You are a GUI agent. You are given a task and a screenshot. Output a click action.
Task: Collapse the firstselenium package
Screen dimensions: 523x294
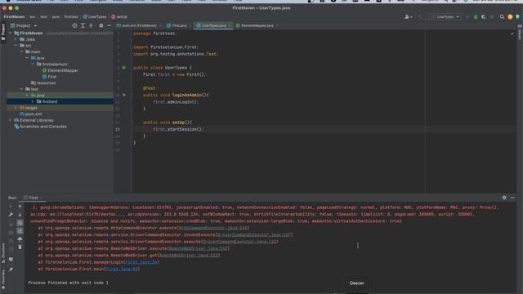point(33,64)
